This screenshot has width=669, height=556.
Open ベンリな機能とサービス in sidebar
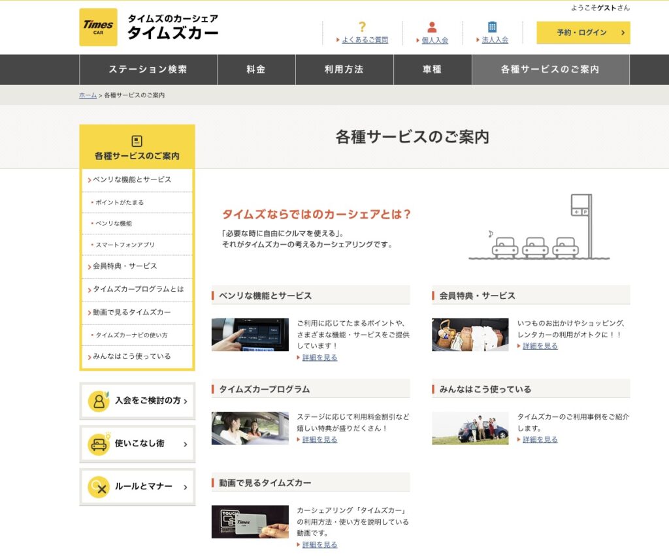137,180
